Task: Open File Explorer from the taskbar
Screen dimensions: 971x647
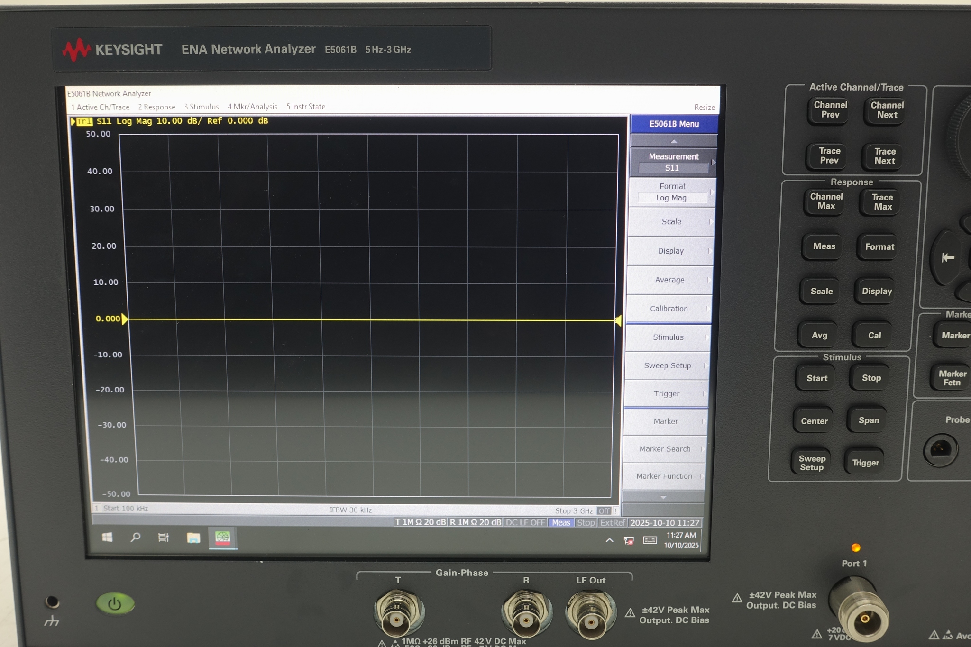Action: (193, 538)
